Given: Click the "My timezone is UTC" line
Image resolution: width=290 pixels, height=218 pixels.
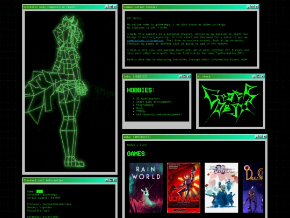Looking at the screenshot, I should click(x=147, y=27).
